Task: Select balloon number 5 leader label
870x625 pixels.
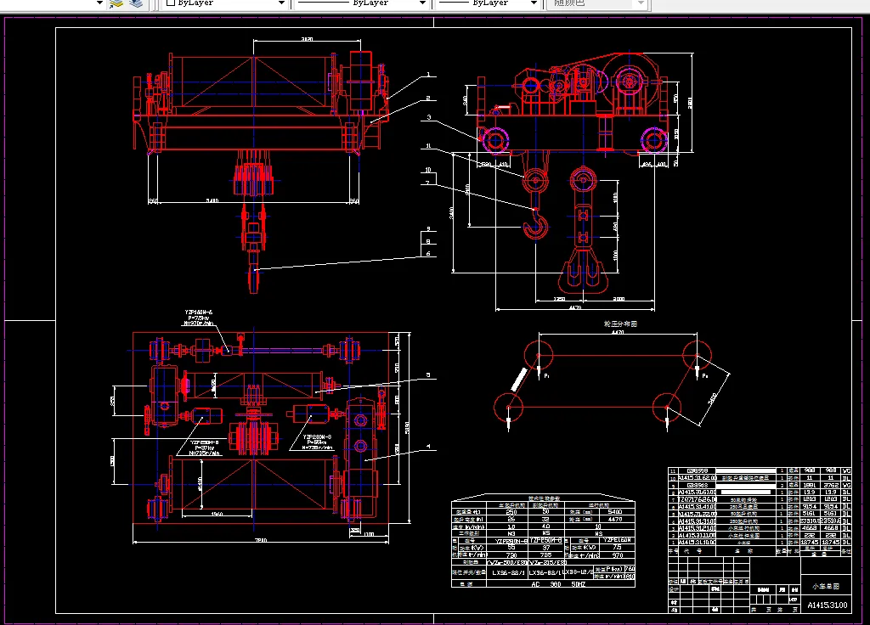Action: [428, 375]
